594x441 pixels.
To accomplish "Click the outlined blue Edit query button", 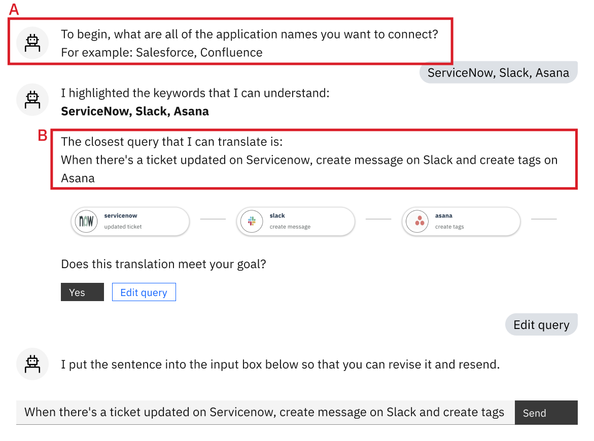I will (144, 292).
